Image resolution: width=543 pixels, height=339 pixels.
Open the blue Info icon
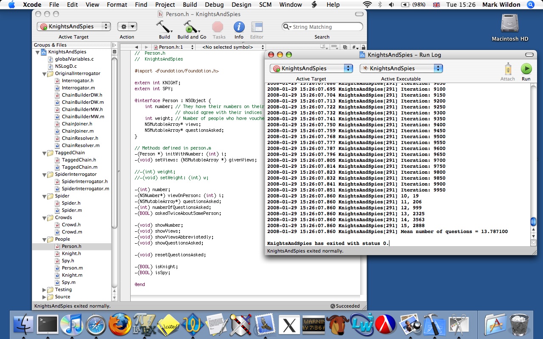pos(239,27)
